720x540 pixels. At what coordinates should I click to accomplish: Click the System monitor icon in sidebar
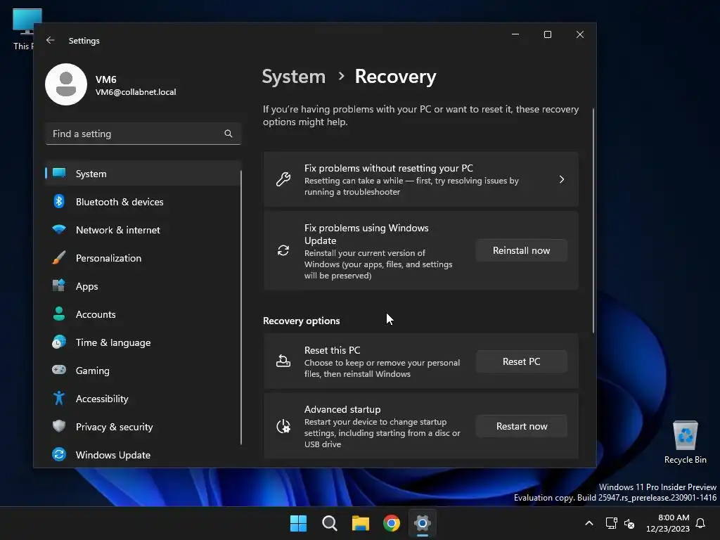tap(59, 173)
